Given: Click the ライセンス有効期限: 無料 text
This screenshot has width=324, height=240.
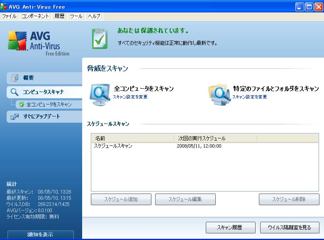Looking at the screenshot, I should tap(33, 217).
